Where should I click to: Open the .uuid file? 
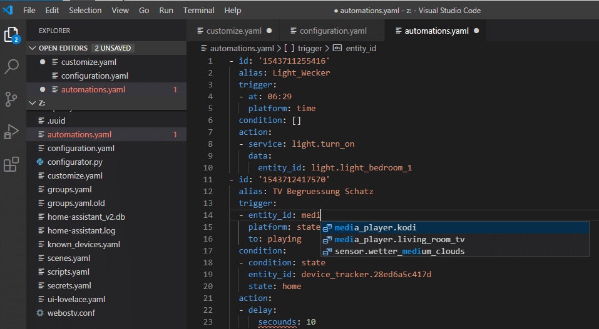(106, 121)
